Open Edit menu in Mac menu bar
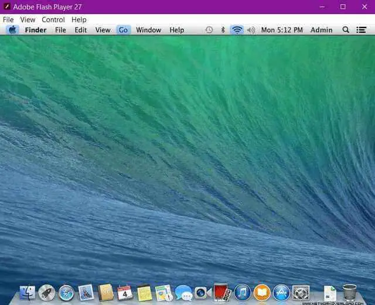The width and height of the screenshot is (375, 305). pyautogui.click(x=81, y=30)
